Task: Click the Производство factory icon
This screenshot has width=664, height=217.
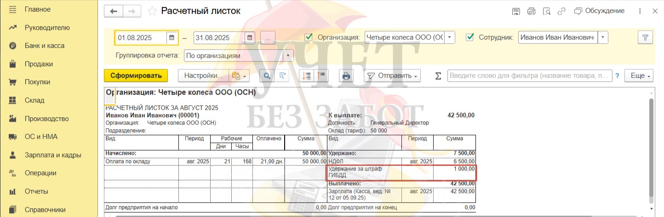Action: pos(13,119)
